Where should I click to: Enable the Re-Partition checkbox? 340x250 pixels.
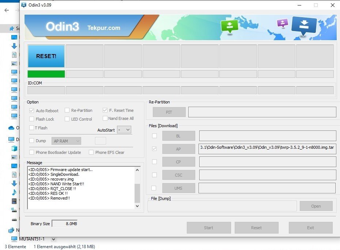(67, 110)
